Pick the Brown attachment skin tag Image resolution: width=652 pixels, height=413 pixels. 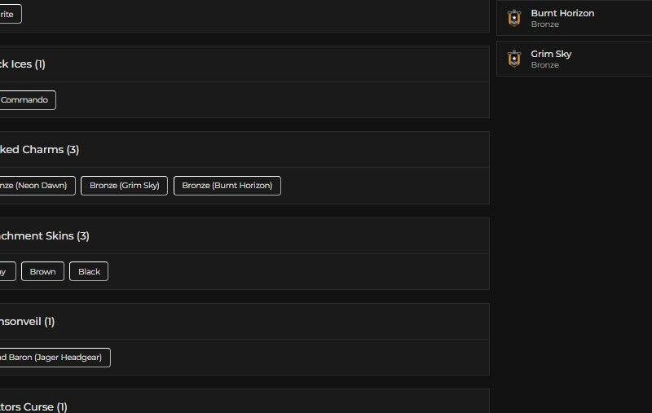point(42,271)
